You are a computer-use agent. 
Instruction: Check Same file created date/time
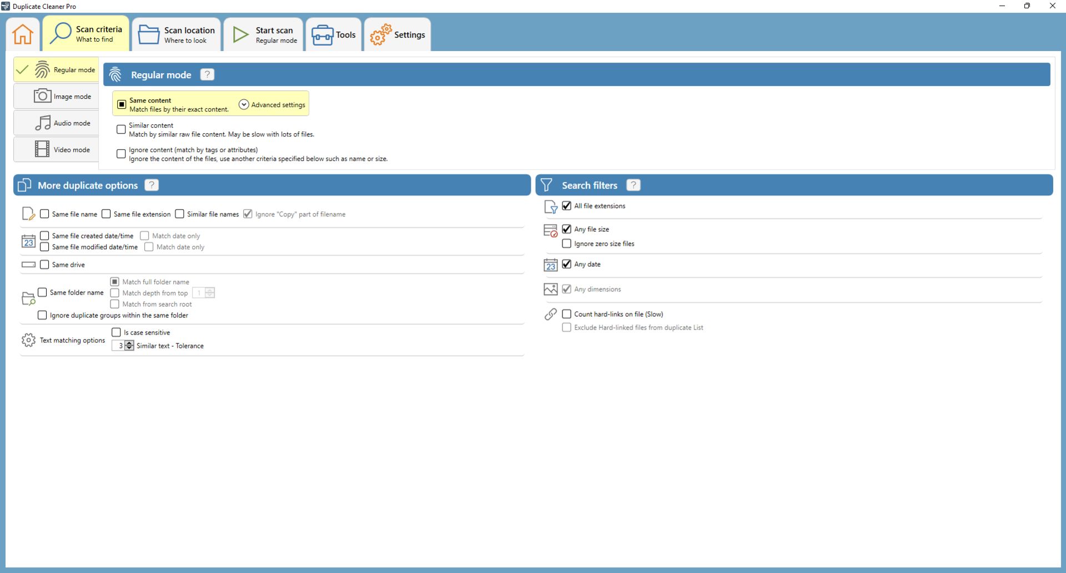(x=44, y=235)
